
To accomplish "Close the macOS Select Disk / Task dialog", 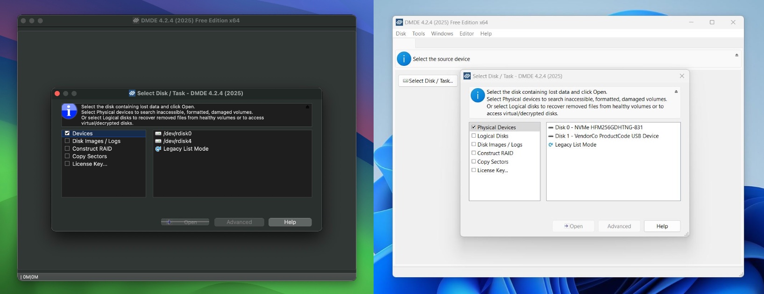I will click(x=57, y=93).
